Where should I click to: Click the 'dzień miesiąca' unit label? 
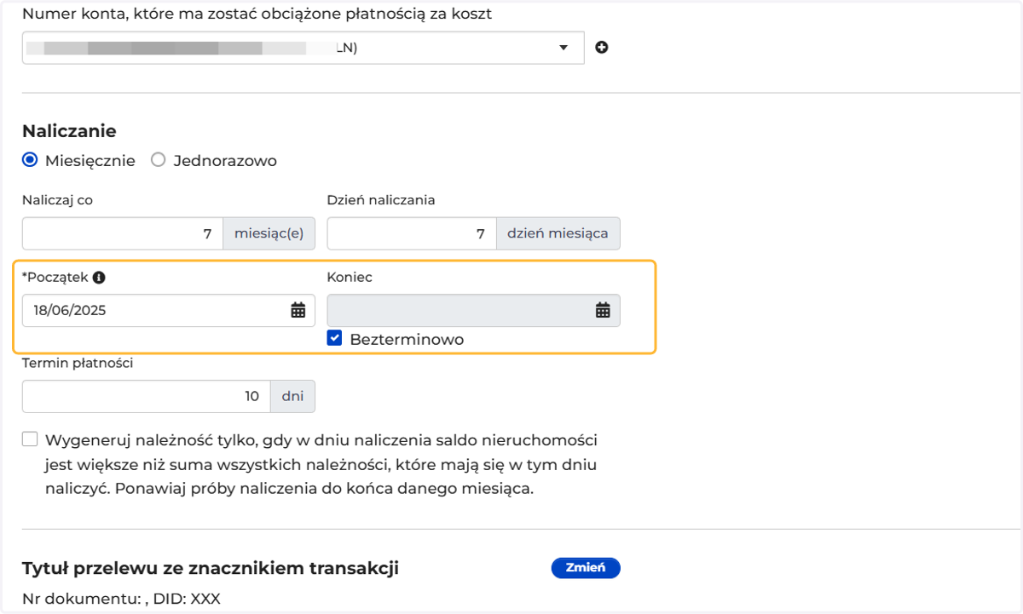[558, 233]
